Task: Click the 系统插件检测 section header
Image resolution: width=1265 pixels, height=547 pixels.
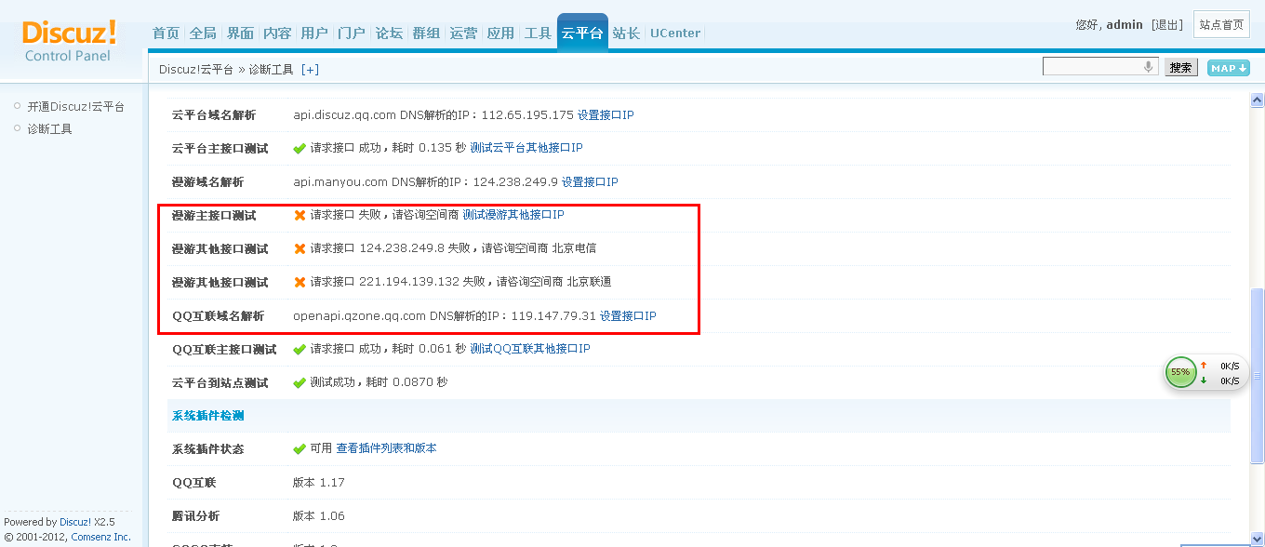Action: tap(208, 416)
